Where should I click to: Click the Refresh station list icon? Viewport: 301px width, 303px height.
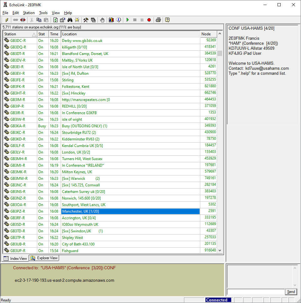click(x=55, y=20)
